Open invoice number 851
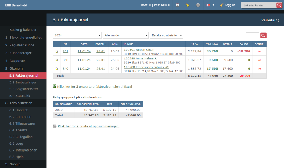This screenshot has width=284, height=168. point(66,51)
